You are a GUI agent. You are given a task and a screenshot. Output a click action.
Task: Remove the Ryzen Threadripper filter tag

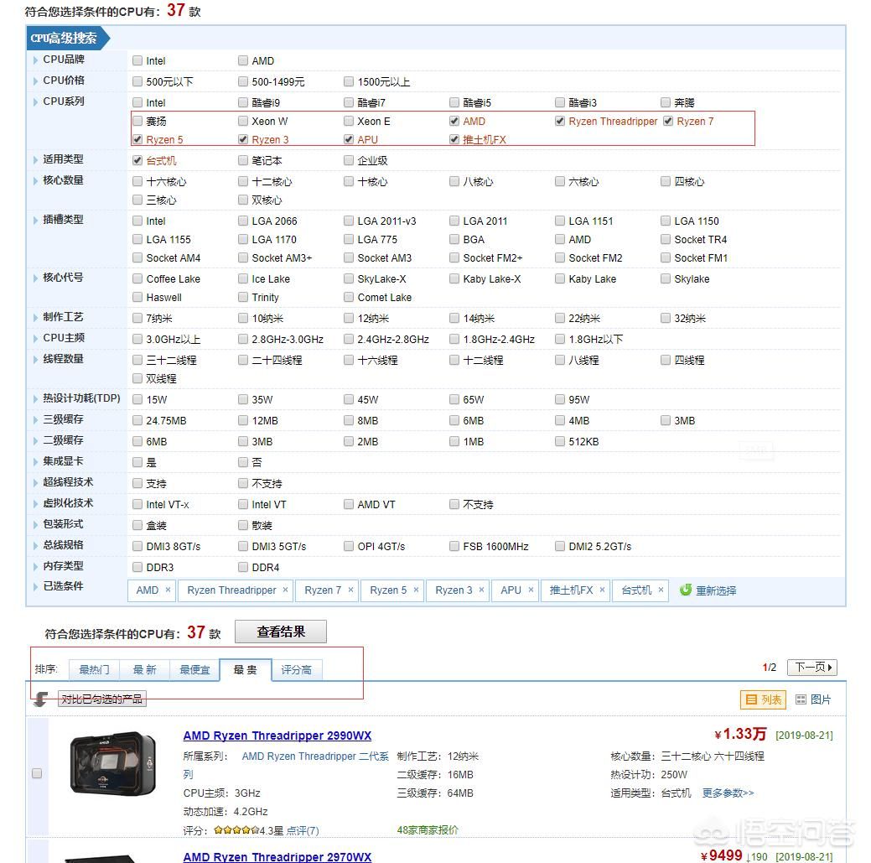coord(286,590)
